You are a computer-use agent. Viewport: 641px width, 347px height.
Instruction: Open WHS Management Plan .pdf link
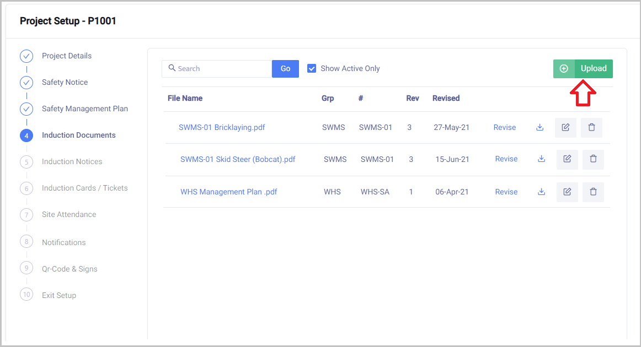pyautogui.click(x=228, y=192)
